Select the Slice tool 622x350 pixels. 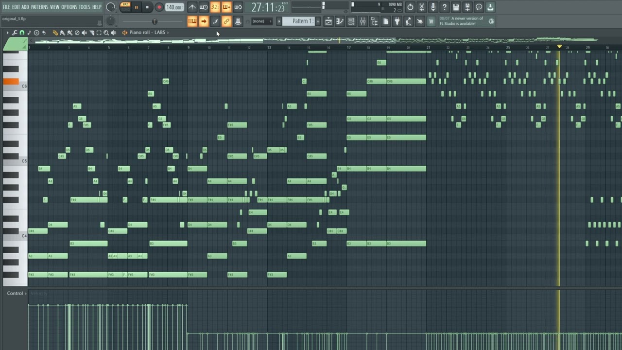point(91,33)
